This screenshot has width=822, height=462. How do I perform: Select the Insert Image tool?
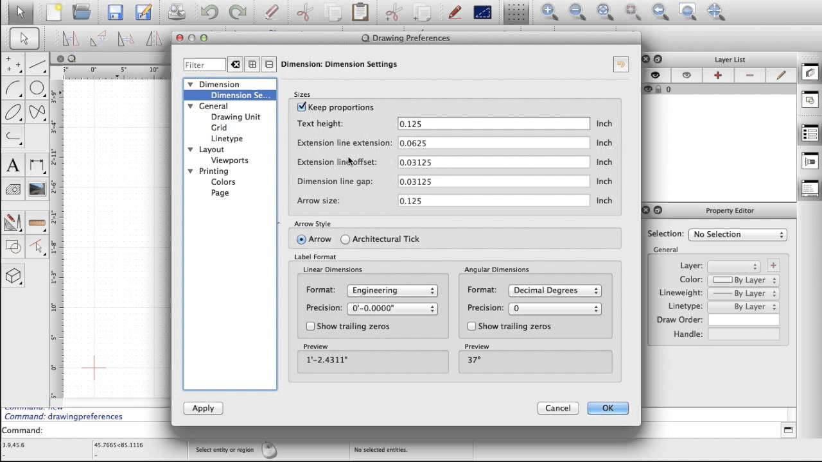coord(37,189)
